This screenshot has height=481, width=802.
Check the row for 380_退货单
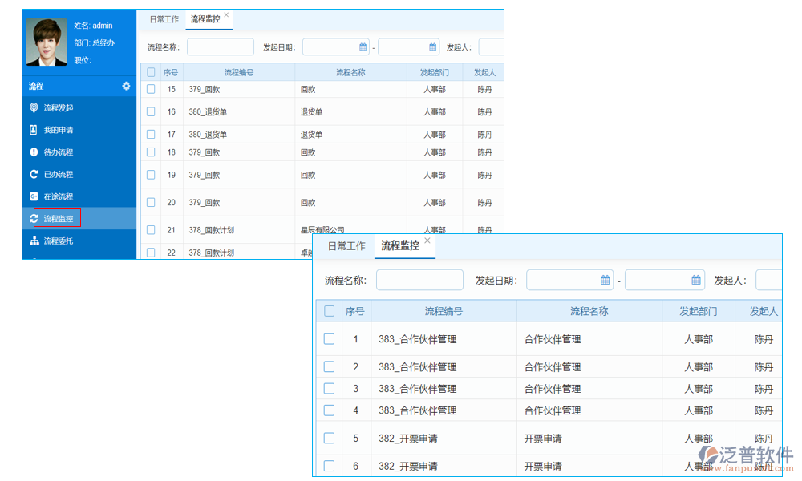pyautogui.click(x=150, y=111)
